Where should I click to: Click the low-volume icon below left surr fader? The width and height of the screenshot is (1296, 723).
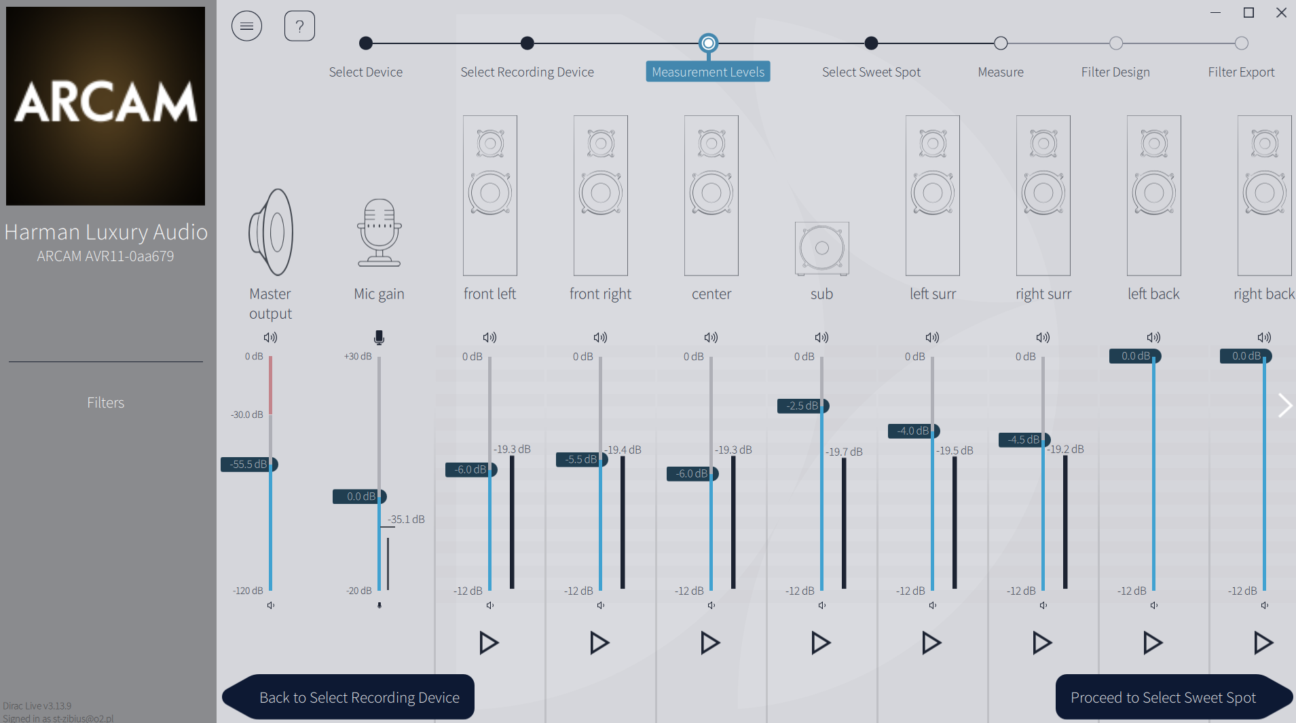click(932, 605)
